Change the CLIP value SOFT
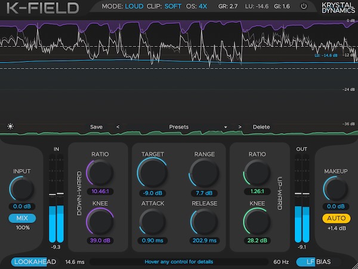 [x=173, y=6]
